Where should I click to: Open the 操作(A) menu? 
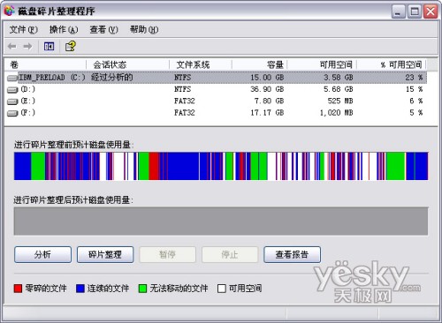pyautogui.click(x=64, y=29)
